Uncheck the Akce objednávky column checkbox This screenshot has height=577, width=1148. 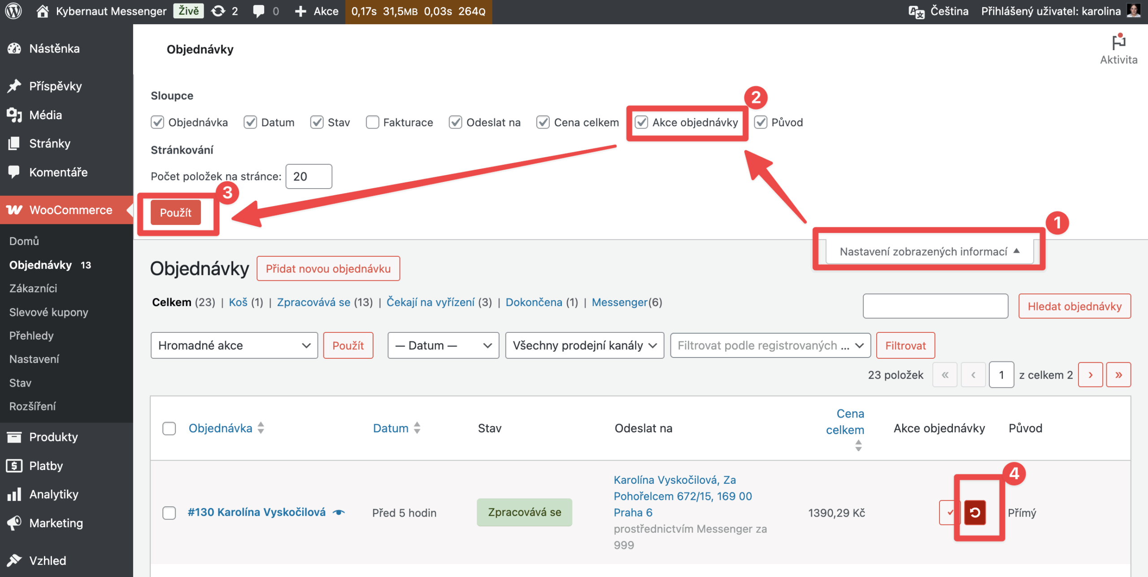(641, 122)
